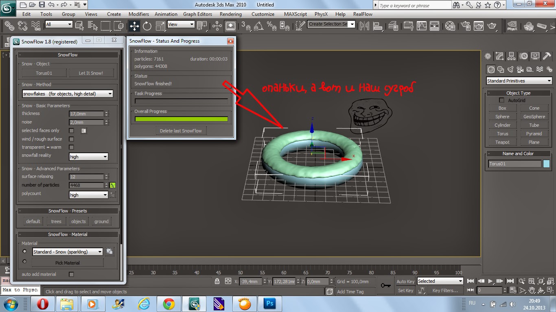Toggle the 3D Snaps icon
556x312 pixels.
(x=245, y=26)
